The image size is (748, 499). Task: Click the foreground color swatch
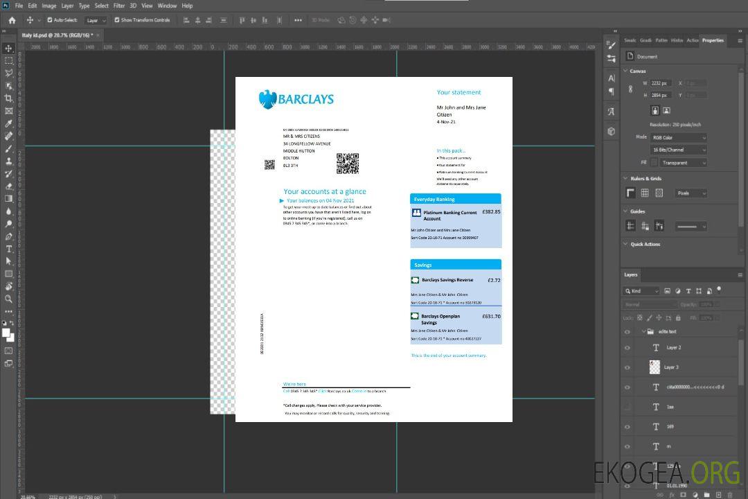click(x=6, y=333)
